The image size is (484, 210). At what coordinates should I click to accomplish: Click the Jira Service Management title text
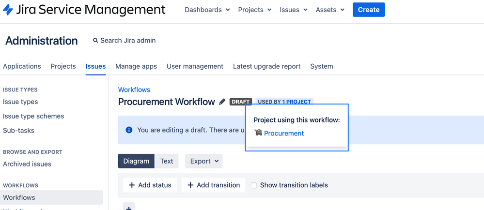click(x=90, y=10)
